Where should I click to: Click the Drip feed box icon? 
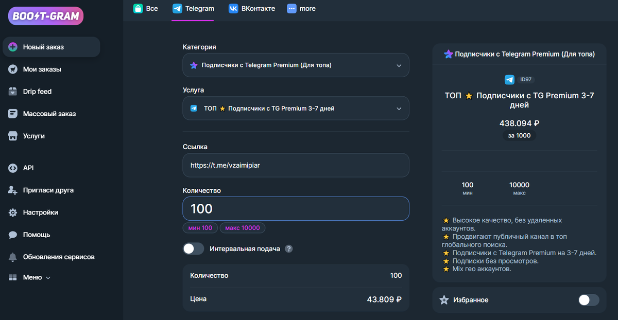(x=13, y=92)
